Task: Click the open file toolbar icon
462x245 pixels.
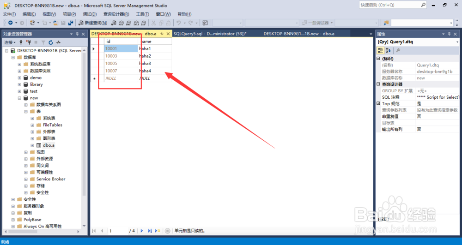Action: pos(56,23)
